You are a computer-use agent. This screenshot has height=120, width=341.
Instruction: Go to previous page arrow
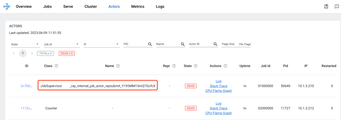pyautogui.click(x=14, y=53)
